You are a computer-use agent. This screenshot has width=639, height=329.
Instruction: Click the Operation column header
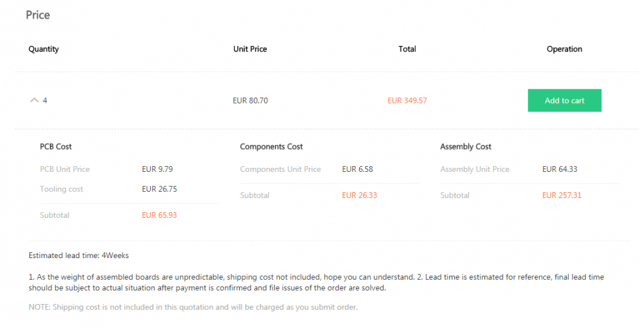click(x=564, y=49)
